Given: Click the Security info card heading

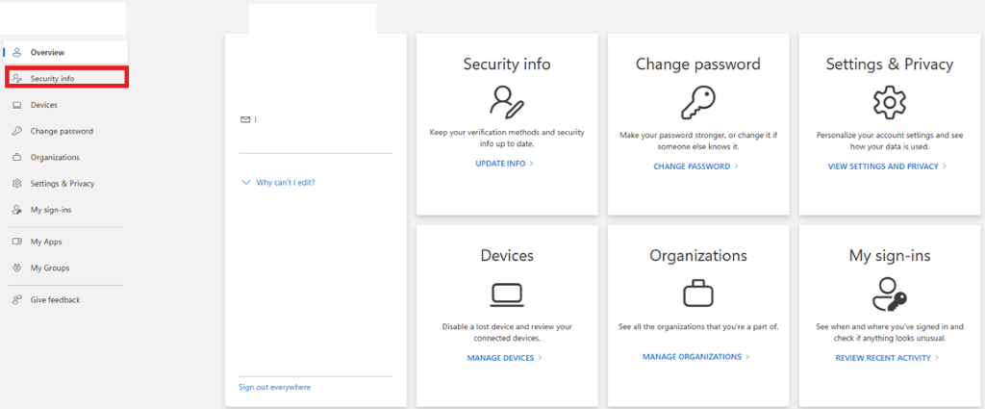Looking at the screenshot, I should [x=507, y=64].
